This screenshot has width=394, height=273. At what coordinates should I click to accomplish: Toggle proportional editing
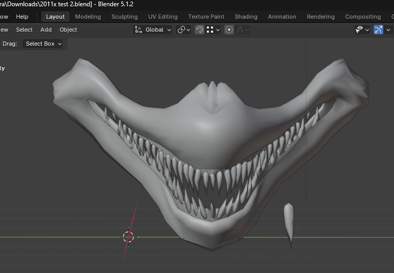coord(229,30)
